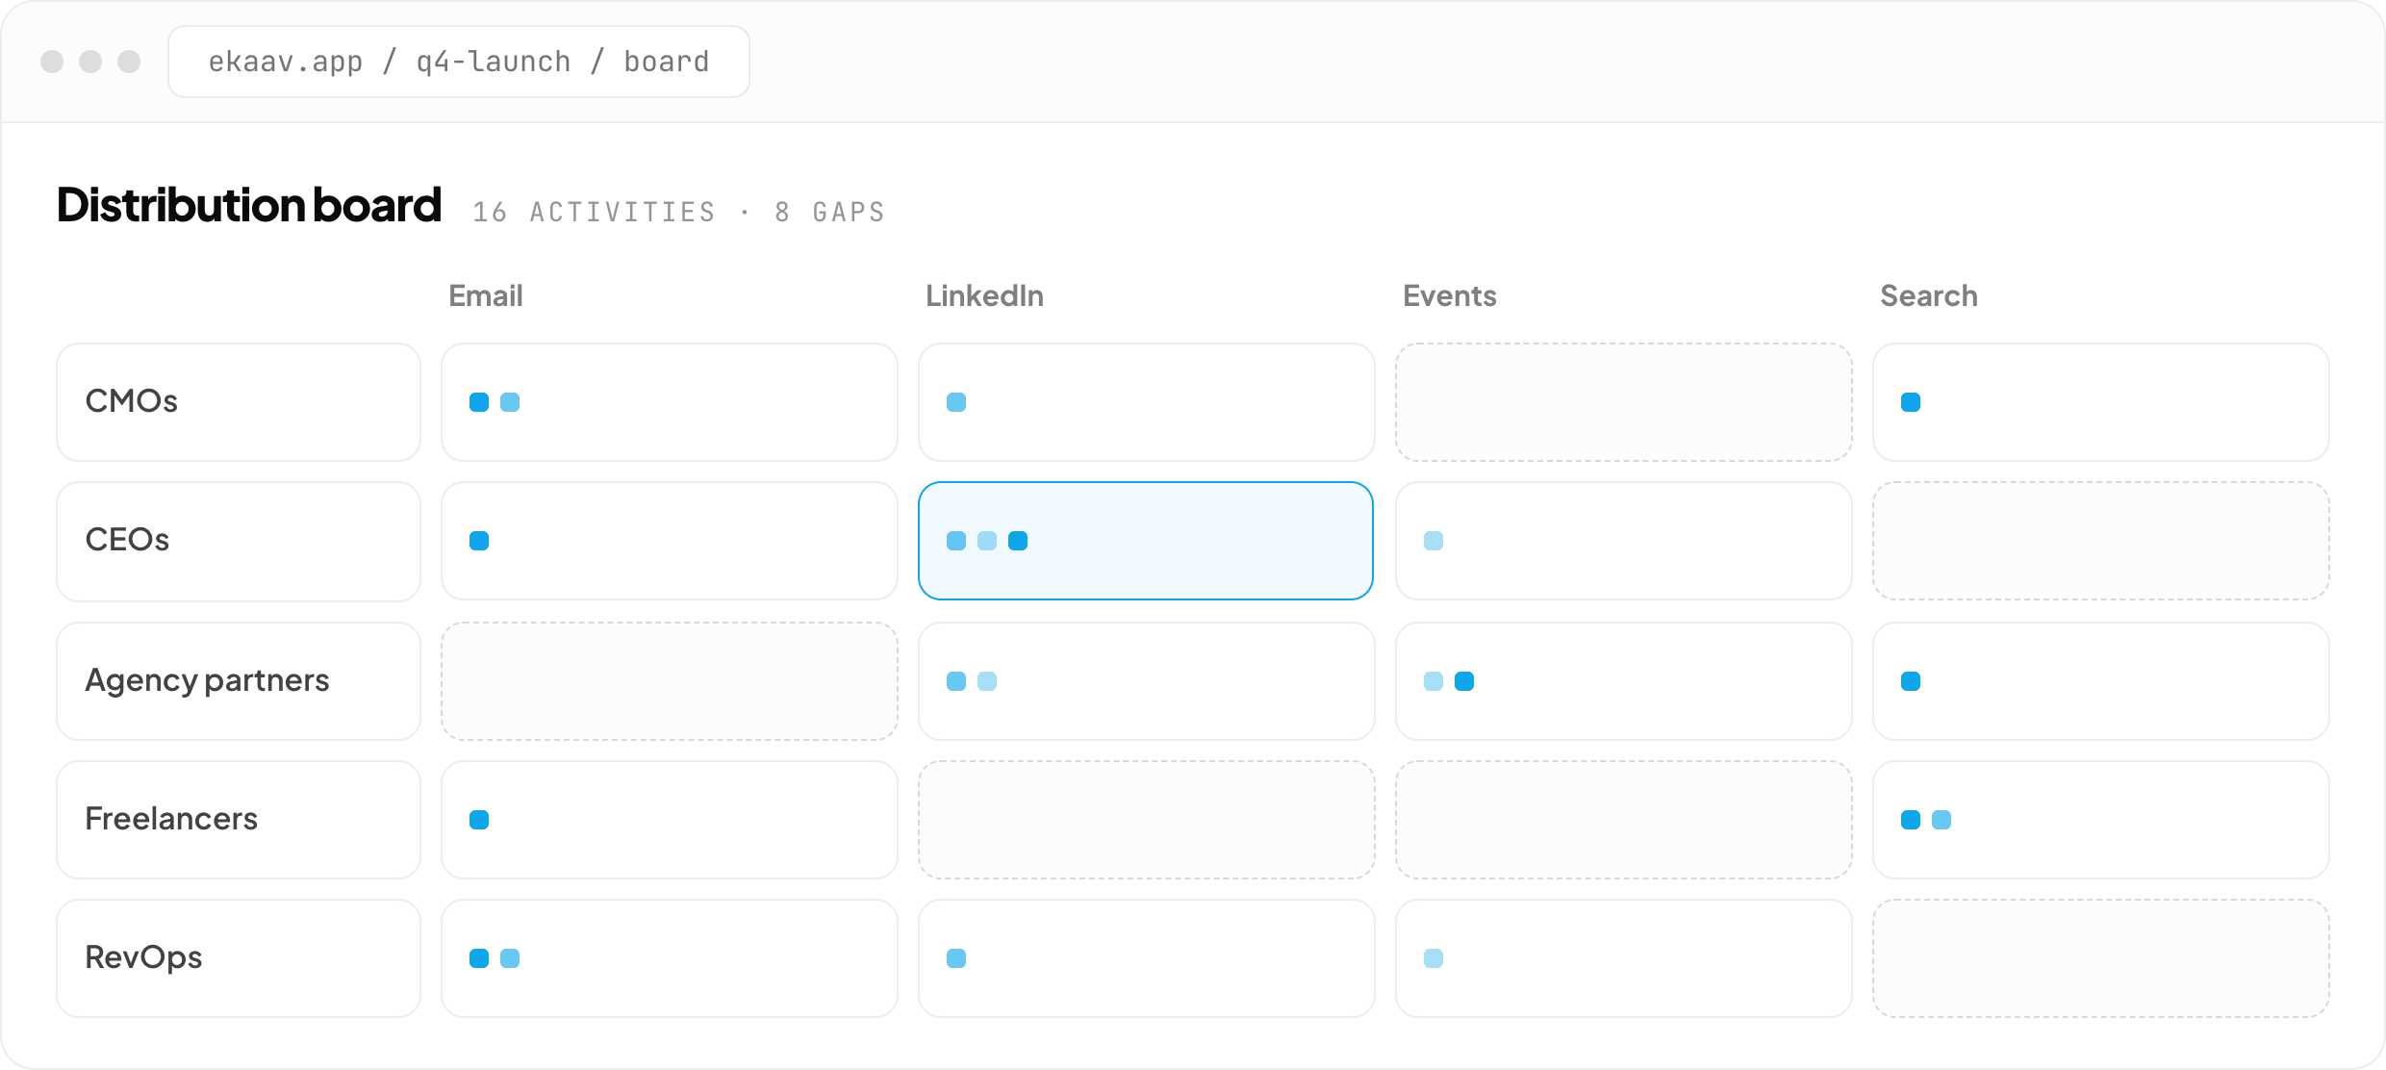Select the CMOs audience row label
Viewport: 2386px width, 1070px height.
tap(239, 402)
